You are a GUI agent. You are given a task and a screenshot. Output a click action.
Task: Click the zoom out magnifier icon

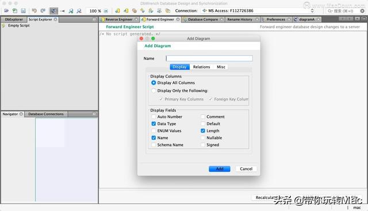[x=79, y=11]
